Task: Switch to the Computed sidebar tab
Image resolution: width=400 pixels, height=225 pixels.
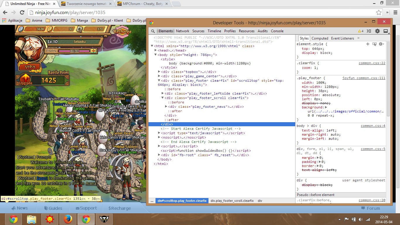Action: tap(320, 38)
